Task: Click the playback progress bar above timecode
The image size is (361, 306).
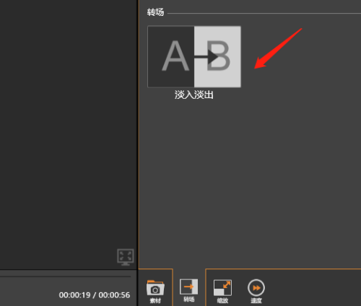Action: click(x=66, y=276)
